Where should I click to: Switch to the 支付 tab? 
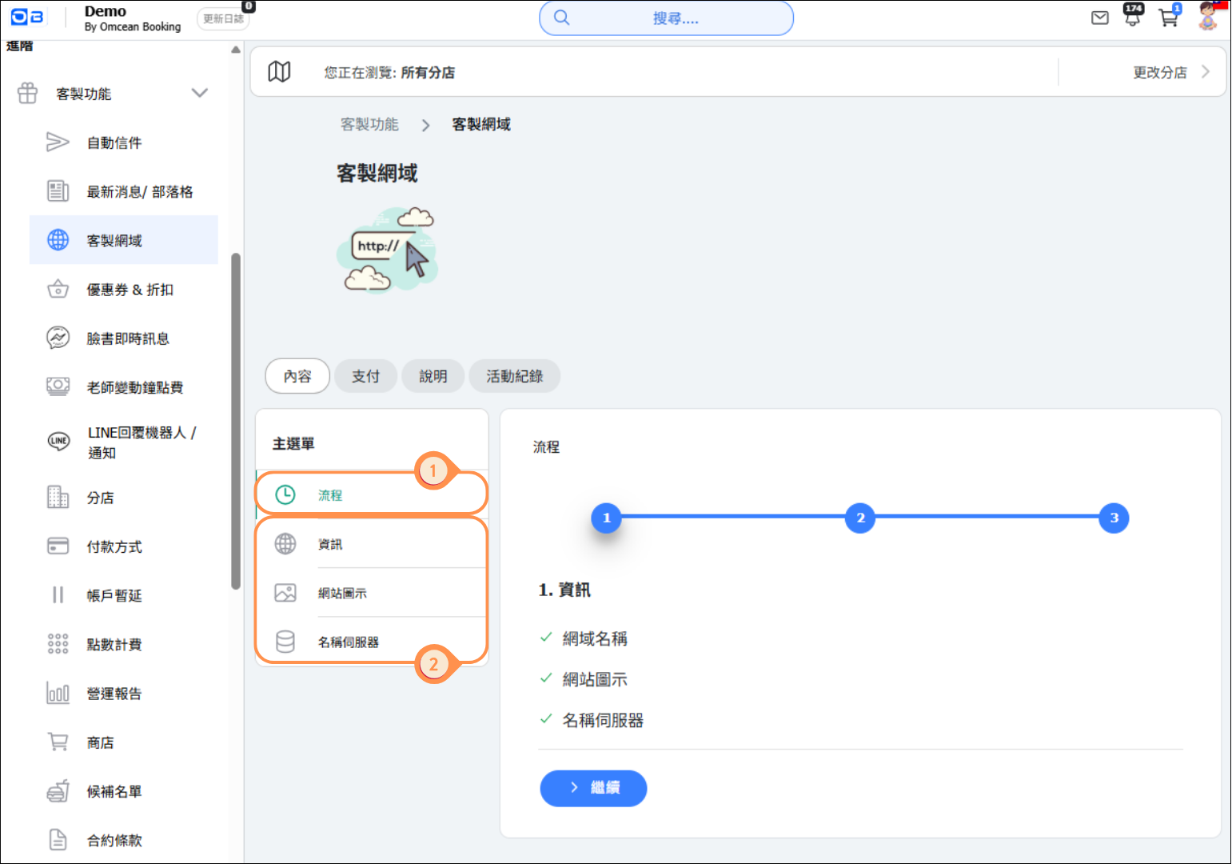[x=365, y=376]
